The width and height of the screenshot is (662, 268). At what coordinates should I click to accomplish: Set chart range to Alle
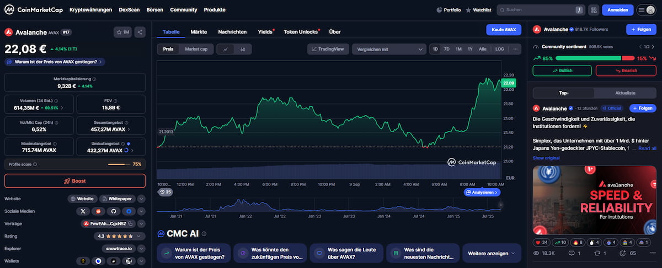[483, 49]
